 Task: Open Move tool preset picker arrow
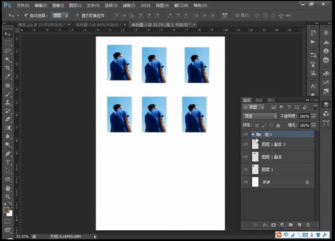(x=18, y=16)
